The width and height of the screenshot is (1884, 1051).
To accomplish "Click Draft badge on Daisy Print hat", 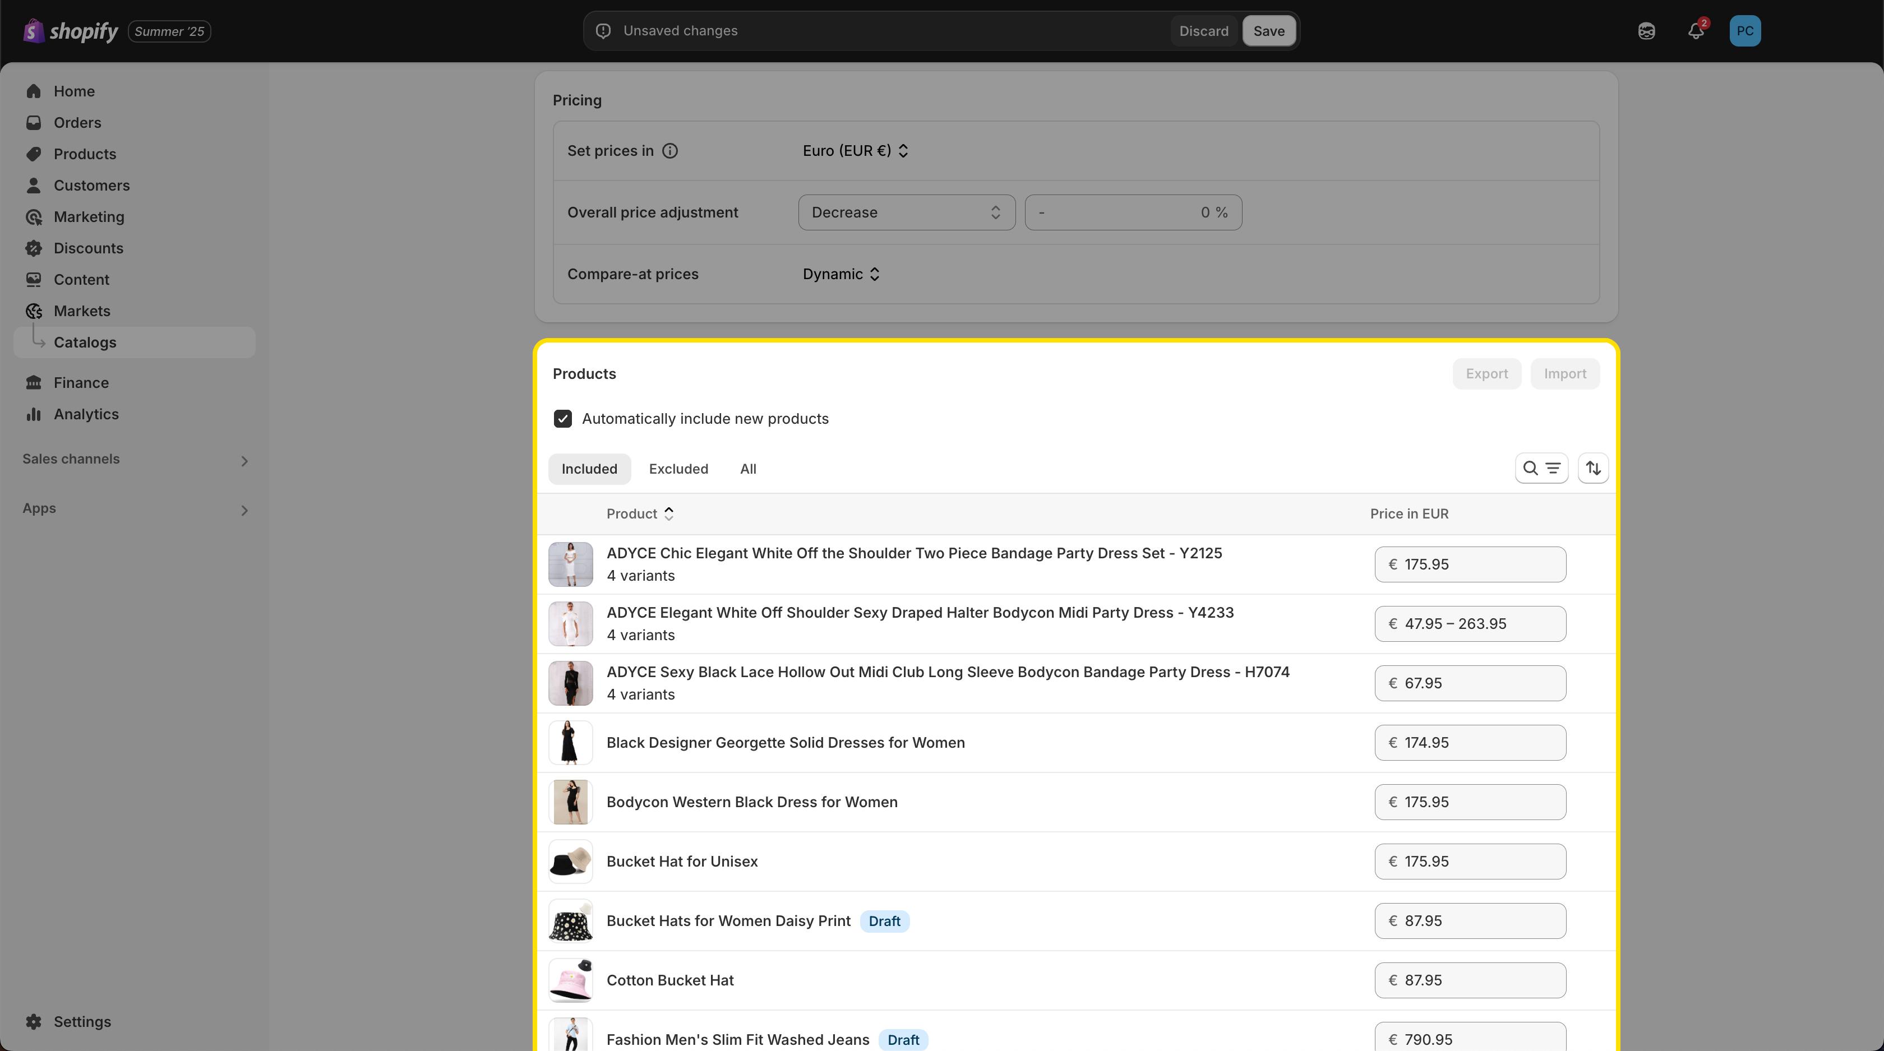I will (x=884, y=922).
